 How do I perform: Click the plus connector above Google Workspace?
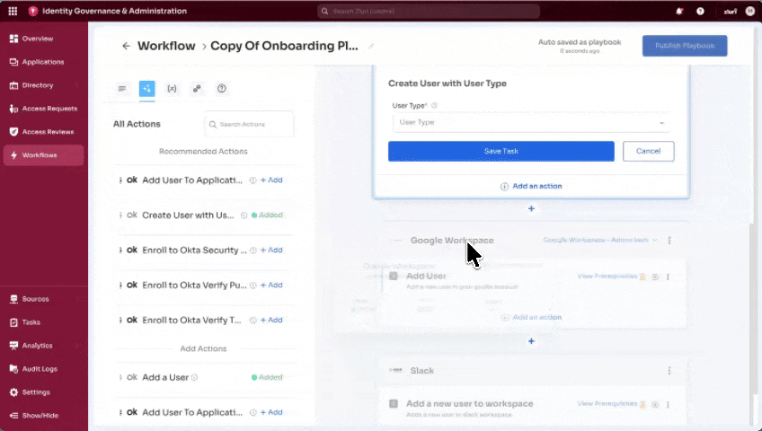[531, 208]
